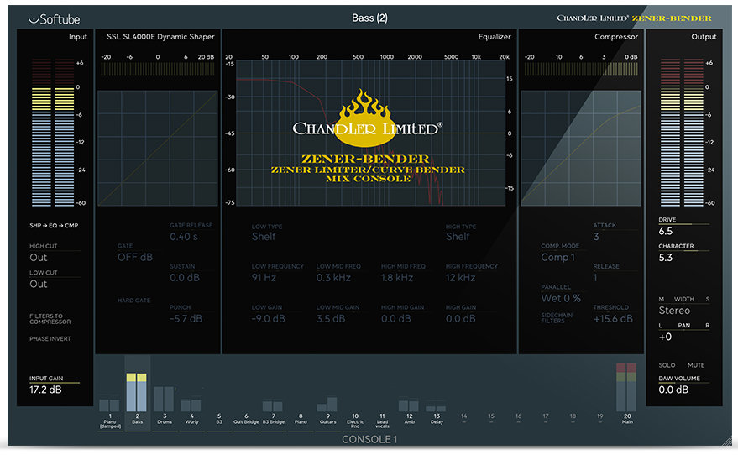Image resolution: width=738 pixels, height=455 pixels.
Task: Click the Punch -5.7 dB value
Action: (x=186, y=318)
